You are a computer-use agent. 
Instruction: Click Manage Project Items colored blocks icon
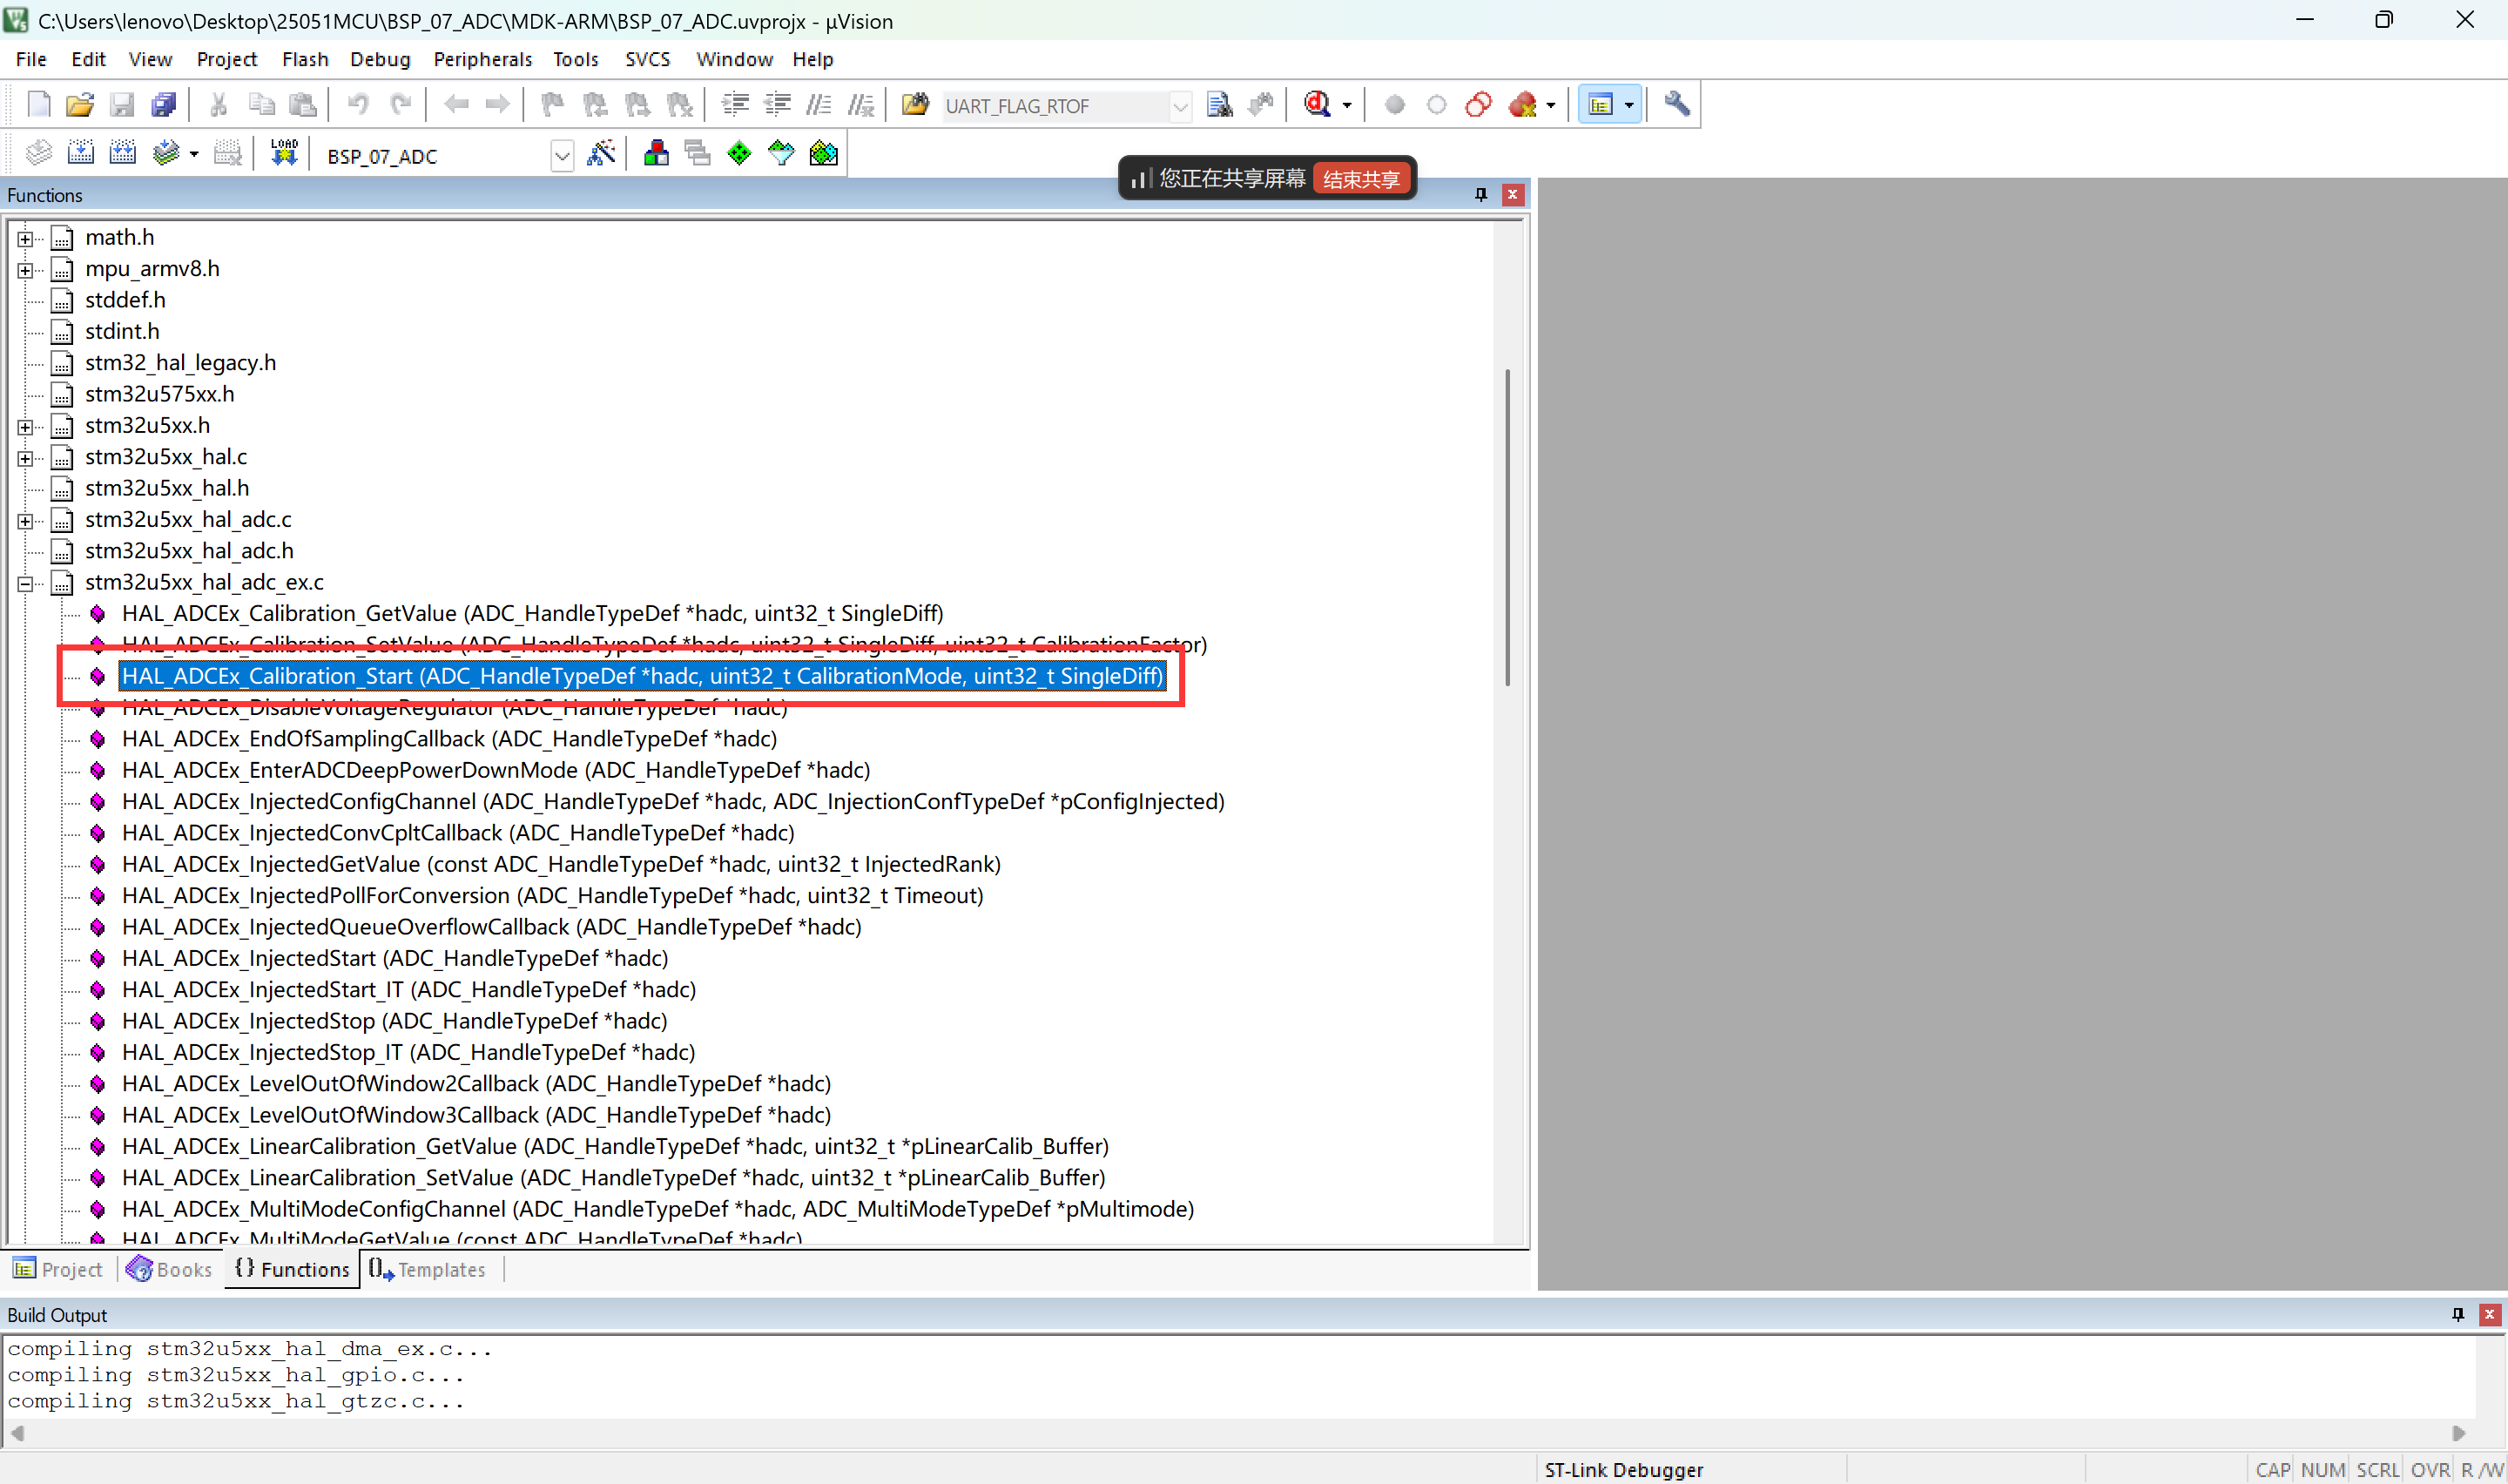pos(656,154)
